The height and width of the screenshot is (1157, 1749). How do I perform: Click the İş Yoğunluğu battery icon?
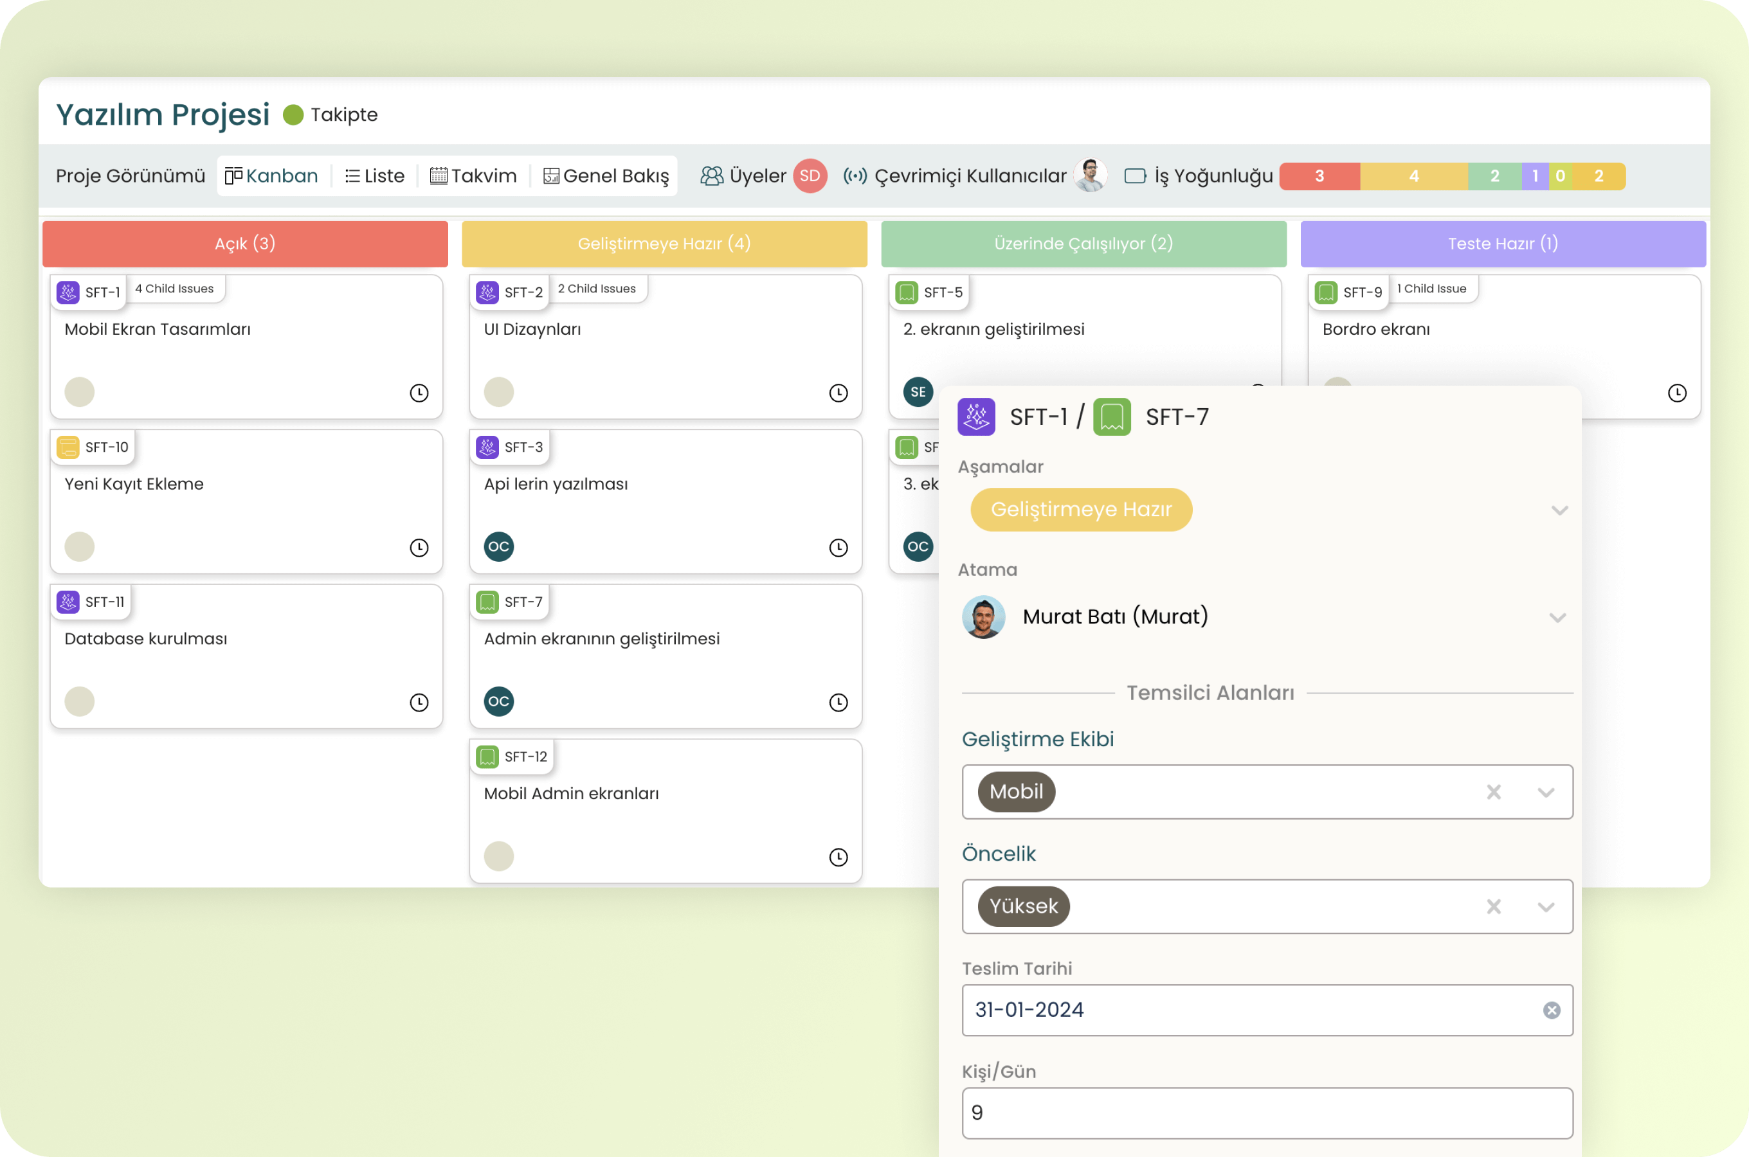pyautogui.click(x=1135, y=175)
